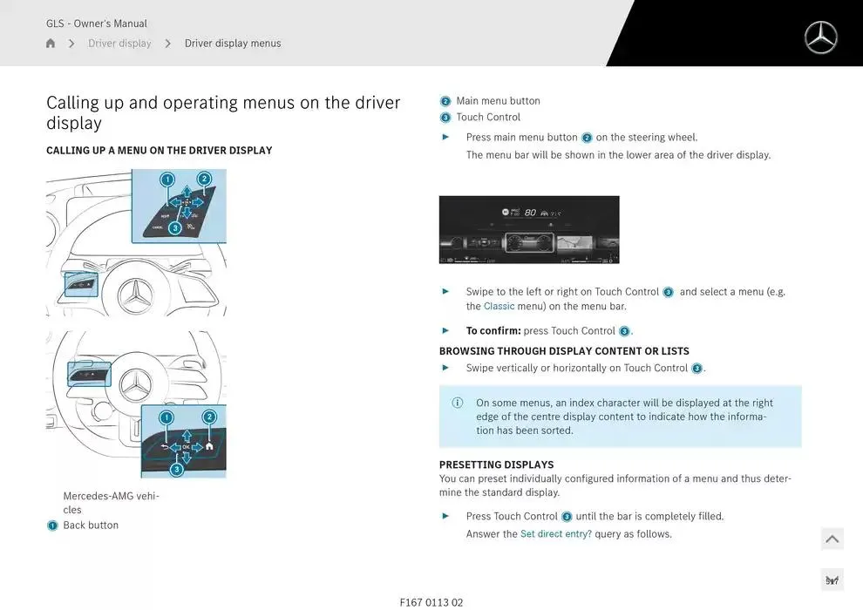863x610 pixels.
Task: Click the chevron after the home icon
Action: tap(71, 44)
